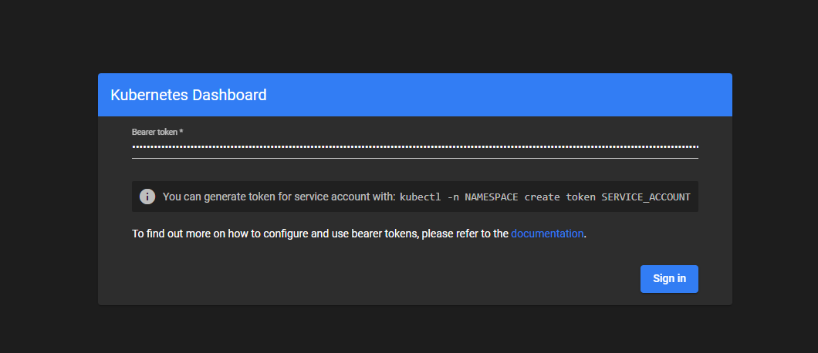Click SERVICE_ACCOUNT in the kubectl command

[646, 197]
